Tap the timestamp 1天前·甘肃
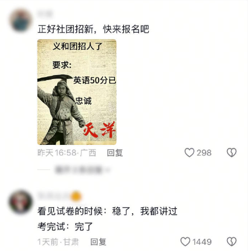The height and width of the screenshot is (251, 248). pos(58,242)
